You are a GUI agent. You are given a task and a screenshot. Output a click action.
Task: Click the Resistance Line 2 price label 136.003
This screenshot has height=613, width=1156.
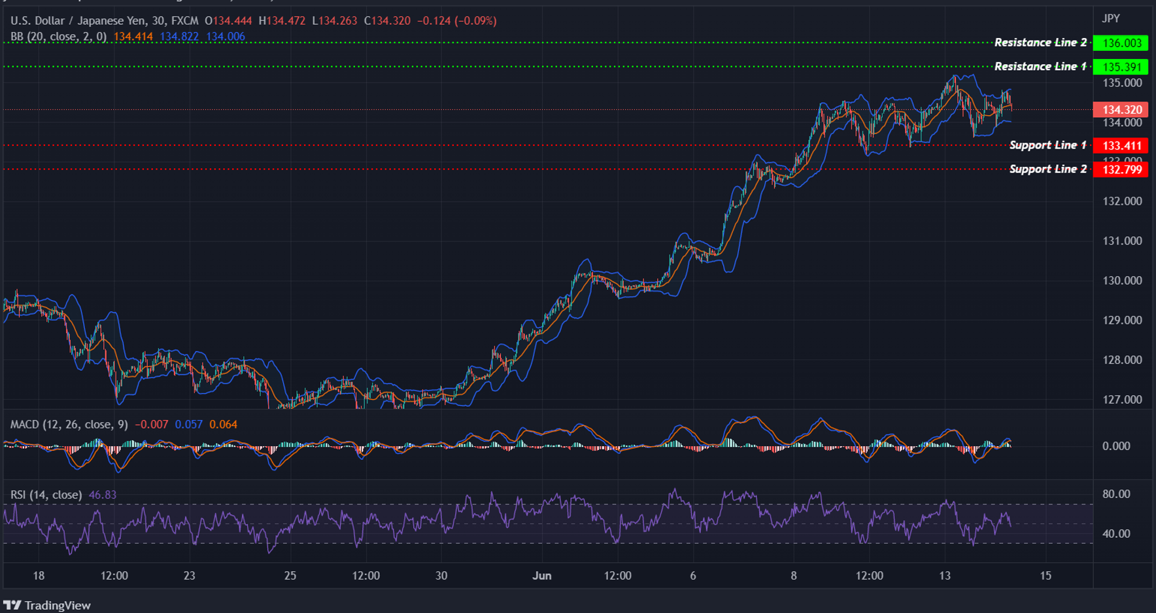point(1120,43)
